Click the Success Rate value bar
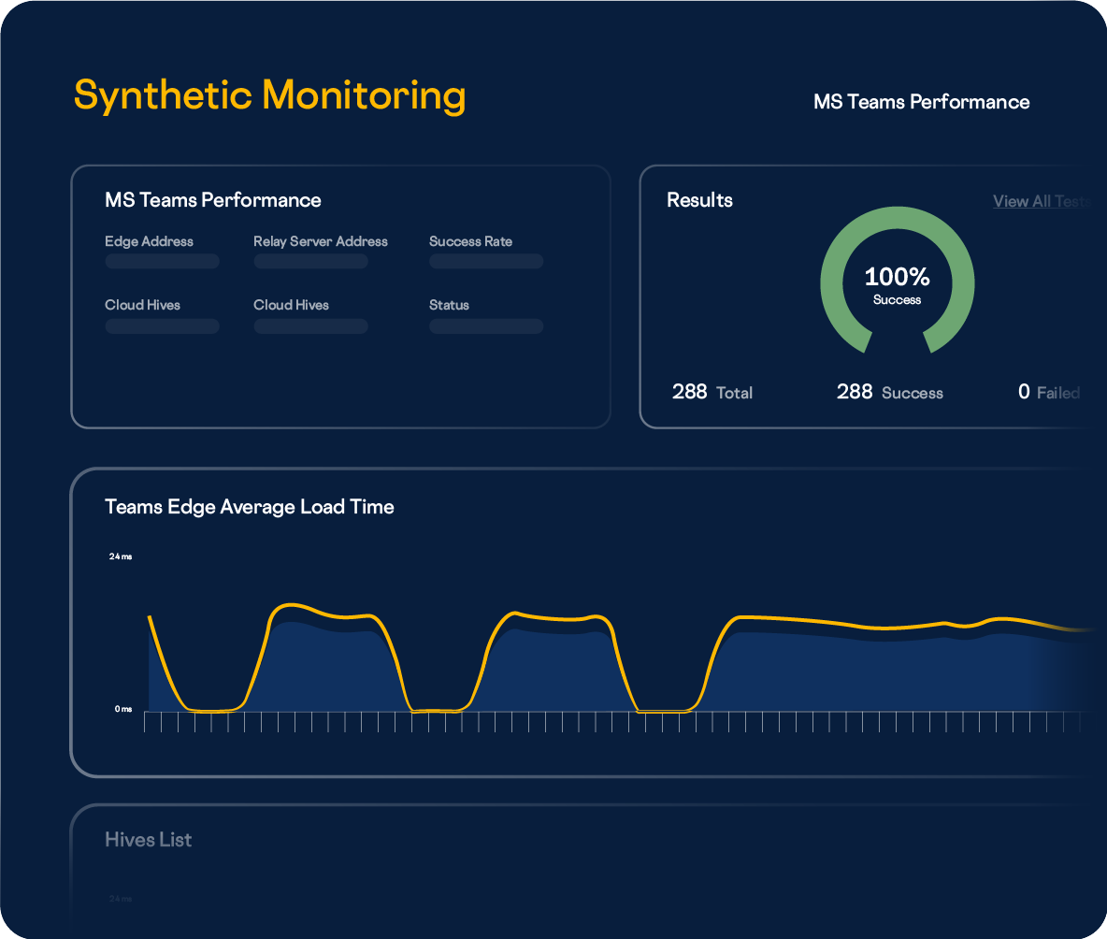 [x=486, y=262]
